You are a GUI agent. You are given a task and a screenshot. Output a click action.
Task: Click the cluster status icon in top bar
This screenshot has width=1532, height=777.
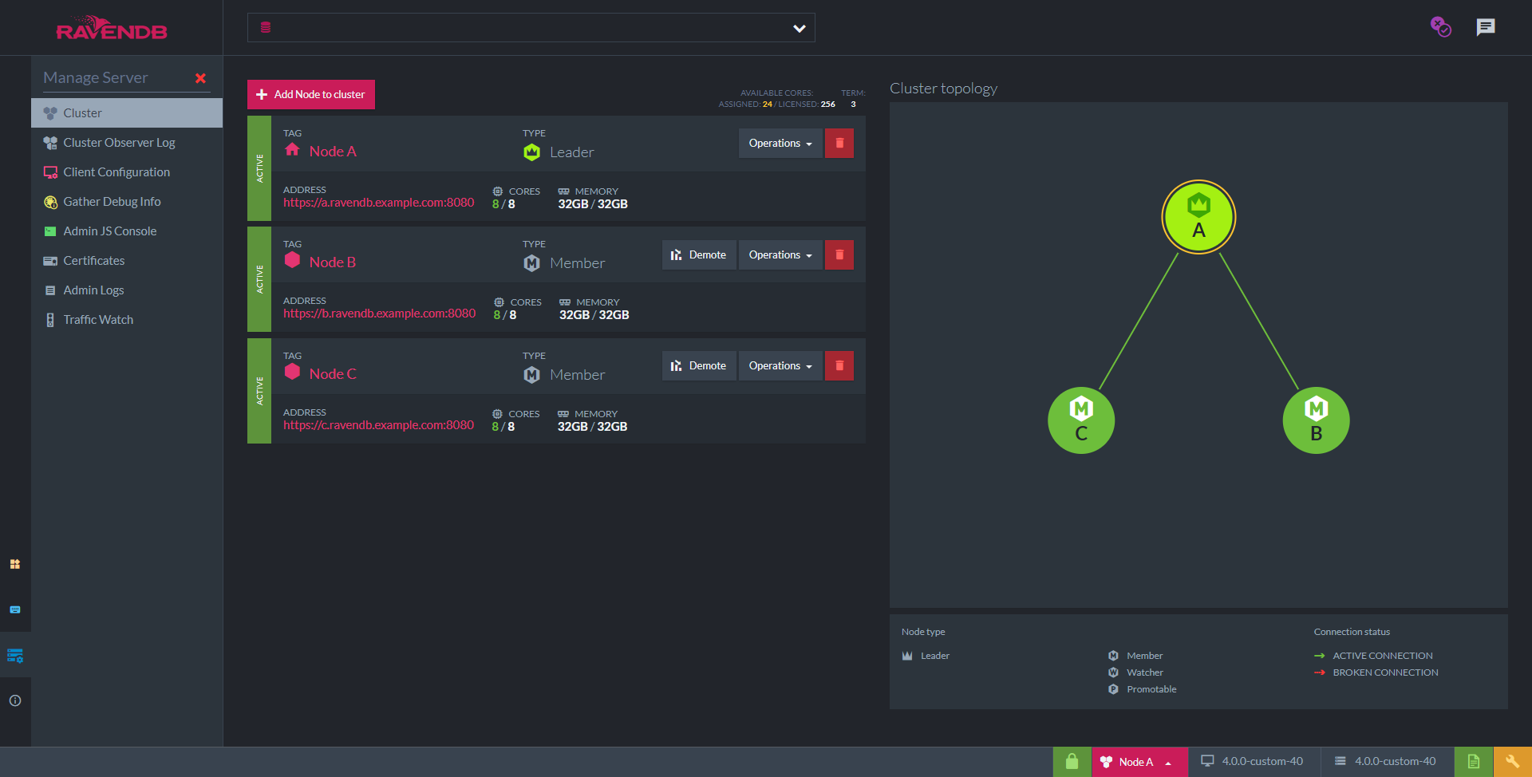(1440, 27)
